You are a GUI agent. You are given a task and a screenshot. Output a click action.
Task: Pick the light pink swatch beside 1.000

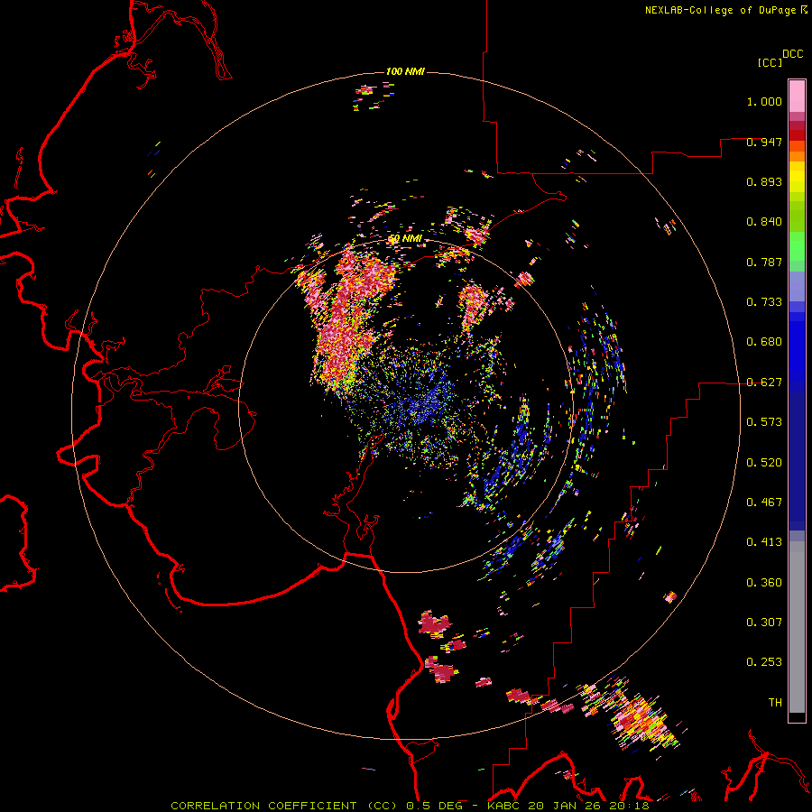tap(797, 97)
